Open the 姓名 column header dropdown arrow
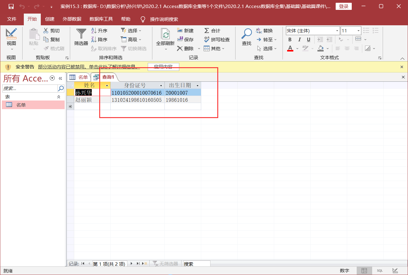This screenshot has width=408, height=275. [107, 85]
